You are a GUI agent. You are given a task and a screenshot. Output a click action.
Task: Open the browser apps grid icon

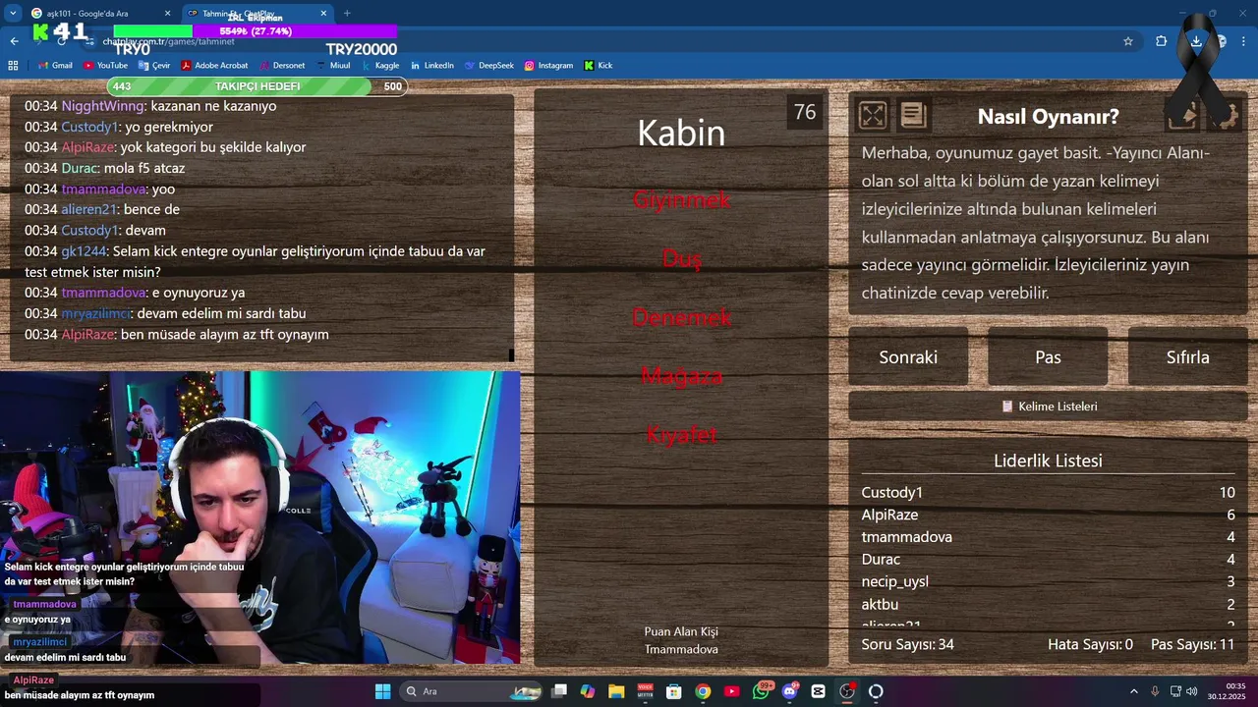click(13, 66)
